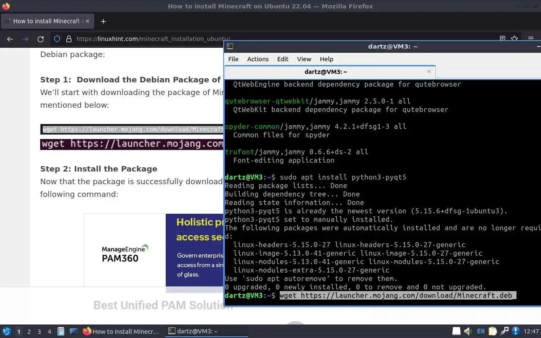Screen dimensions: 541x338
Task: Click 'sudo apt install python3-pyqt5' terminal line
Action: coord(343,177)
